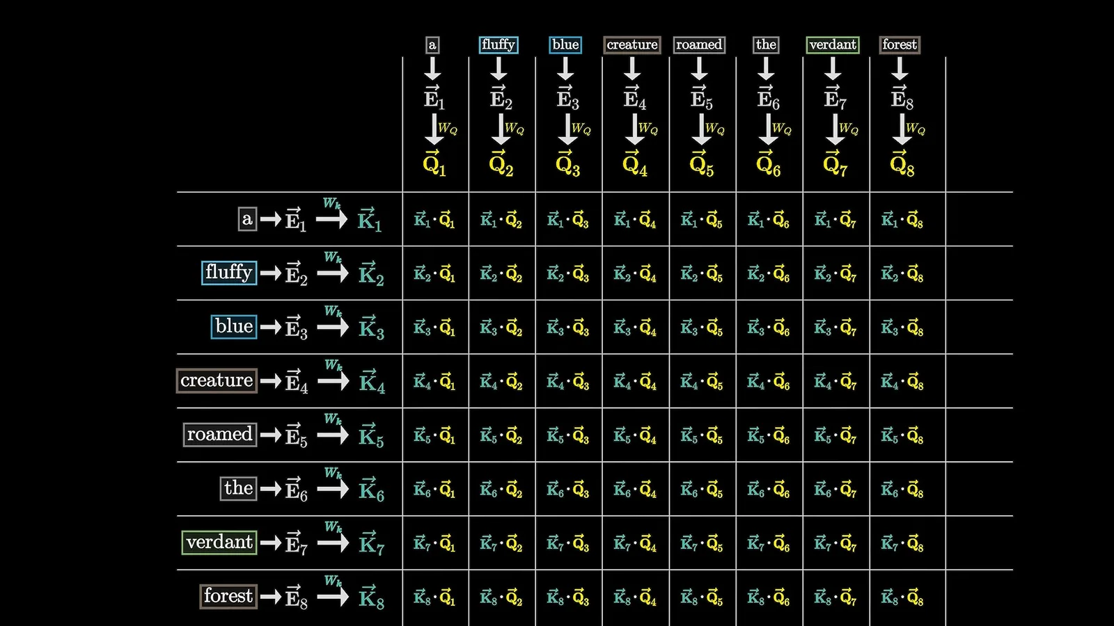Click the K2·Q7 grid cell

coord(835,274)
